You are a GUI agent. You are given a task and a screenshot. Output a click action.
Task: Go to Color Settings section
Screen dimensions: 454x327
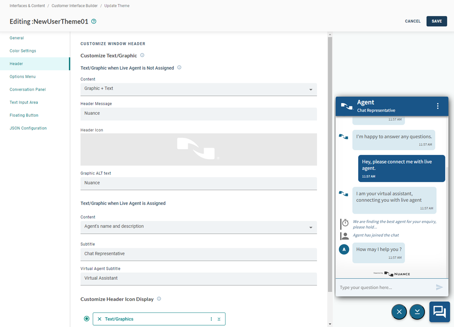pos(23,51)
